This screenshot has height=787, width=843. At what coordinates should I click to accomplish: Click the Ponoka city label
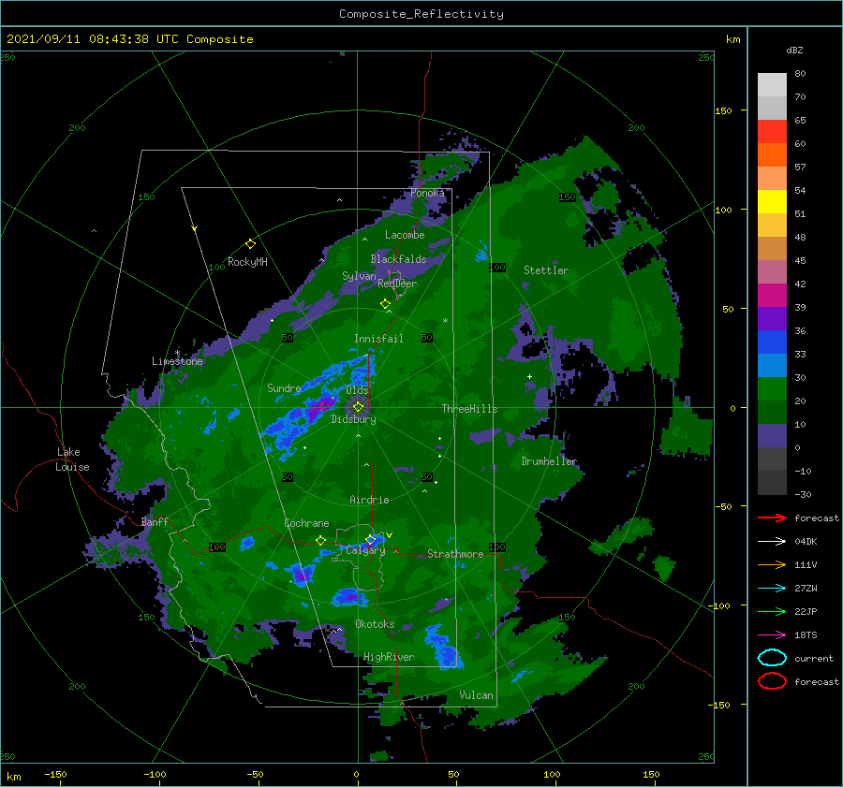427,193
